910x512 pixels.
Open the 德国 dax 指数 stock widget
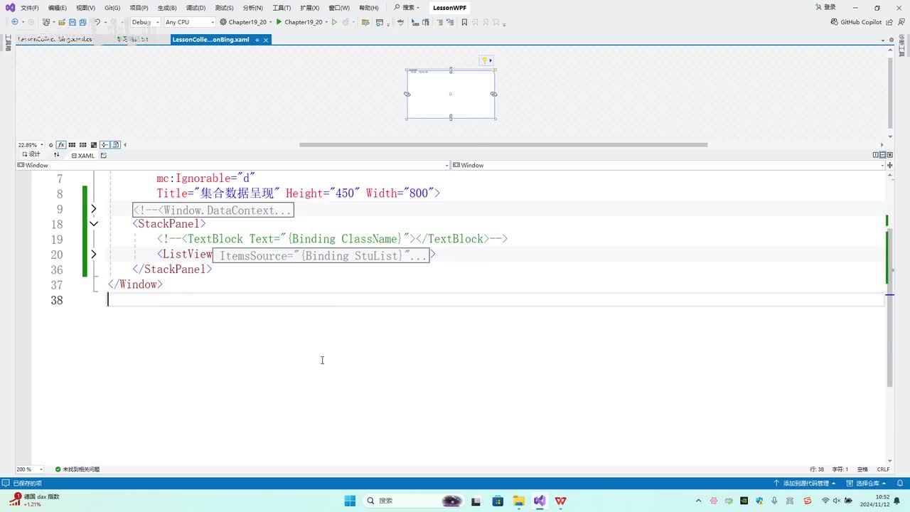coord(34,501)
